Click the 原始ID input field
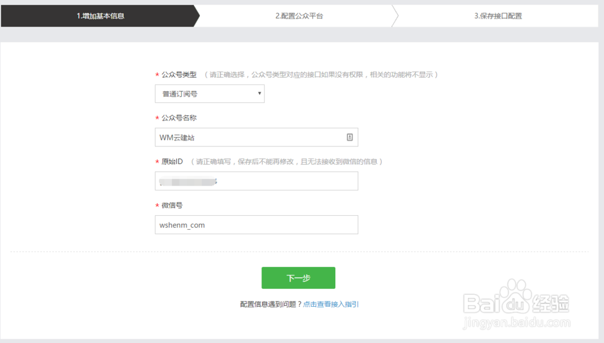The image size is (604, 343). click(257, 181)
